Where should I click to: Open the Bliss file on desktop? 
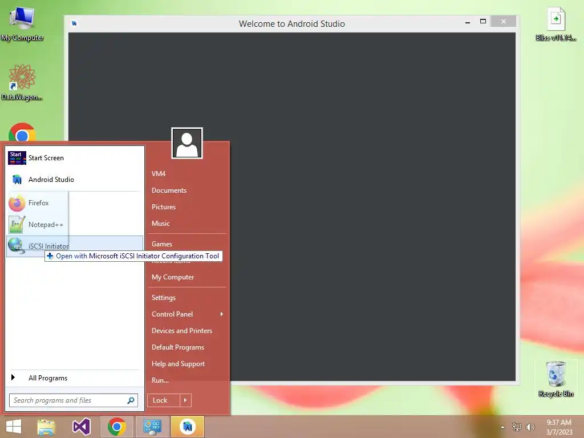(x=555, y=24)
